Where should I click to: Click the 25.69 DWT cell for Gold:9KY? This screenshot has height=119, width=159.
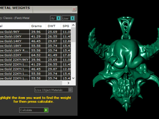[54, 32]
